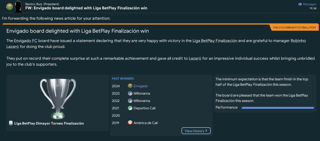This screenshot has width=320, height=141.
Task: Click the 2023 Millonarios badge
Action: (x=130, y=93)
